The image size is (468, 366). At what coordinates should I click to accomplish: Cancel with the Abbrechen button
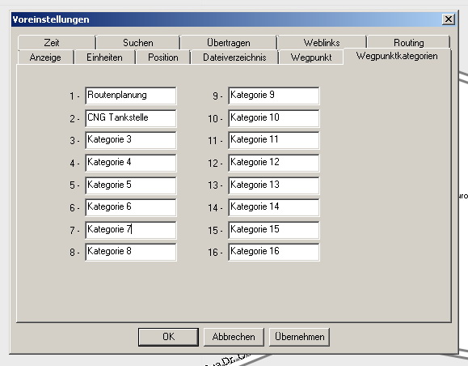[x=234, y=337]
